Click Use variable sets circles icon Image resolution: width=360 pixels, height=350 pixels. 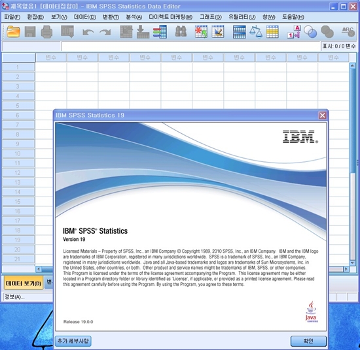[x=310, y=32]
